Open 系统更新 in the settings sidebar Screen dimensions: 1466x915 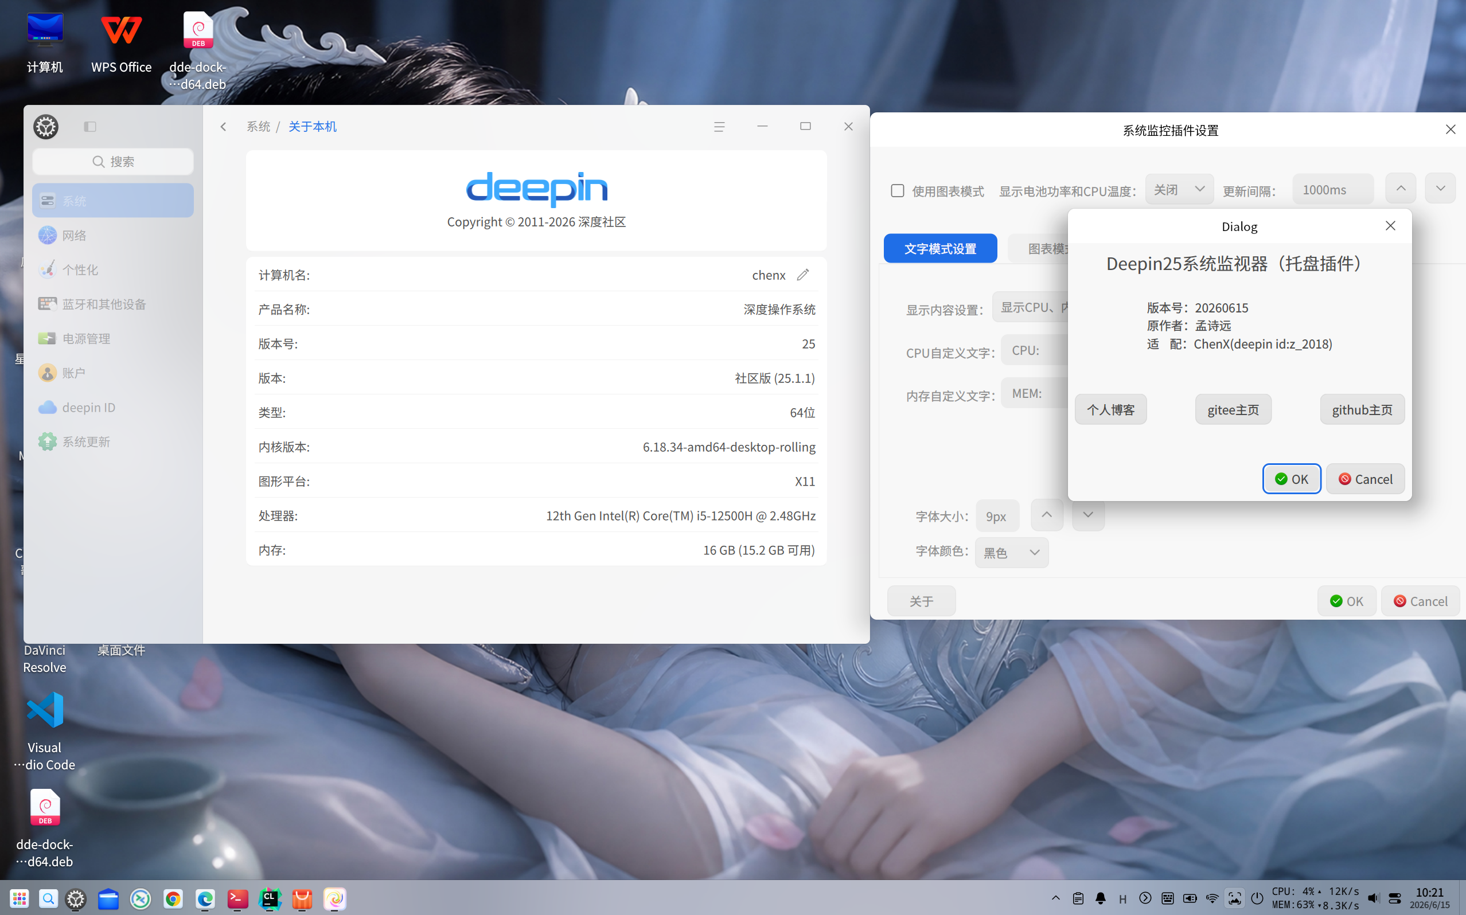click(x=112, y=442)
